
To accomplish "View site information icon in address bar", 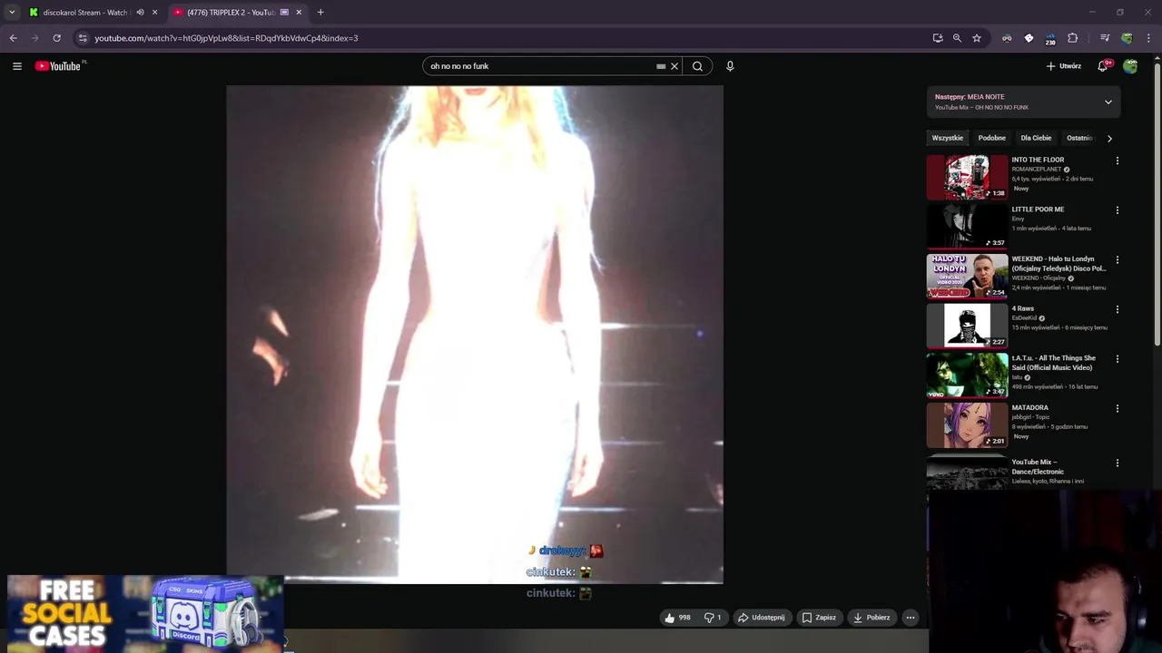I will (x=83, y=38).
